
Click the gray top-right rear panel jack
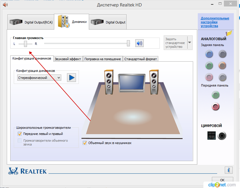pyautogui.click(x=223, y=54)
